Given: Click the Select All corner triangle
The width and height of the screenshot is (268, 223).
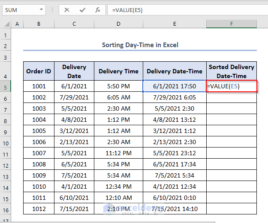Looking at the screenshot, I should [x=6, y=24].
